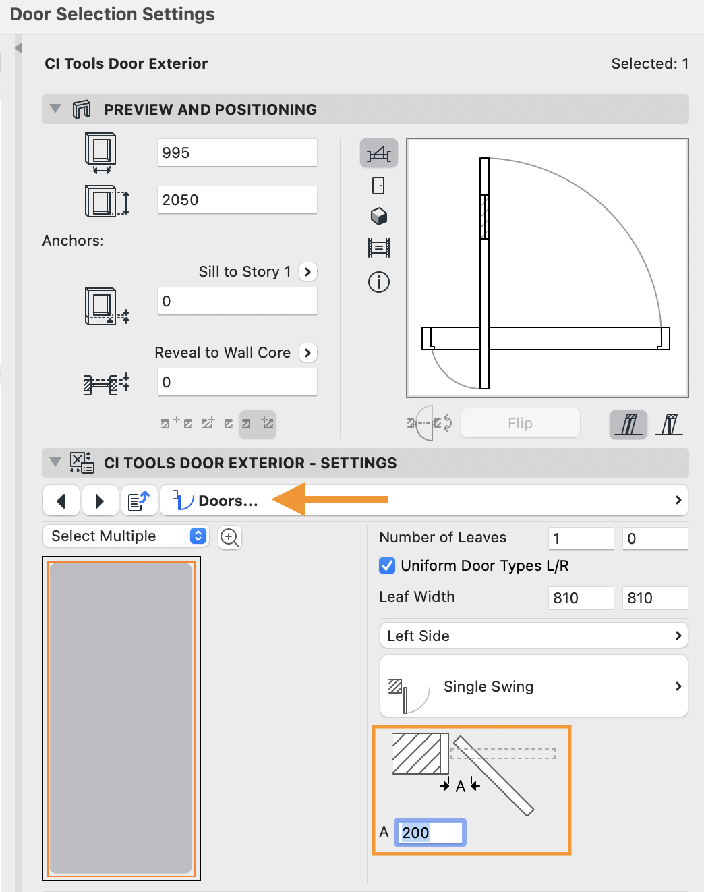Click the reveal depth value field
This screenshot has width=704, height=892.
pos(237,382)
